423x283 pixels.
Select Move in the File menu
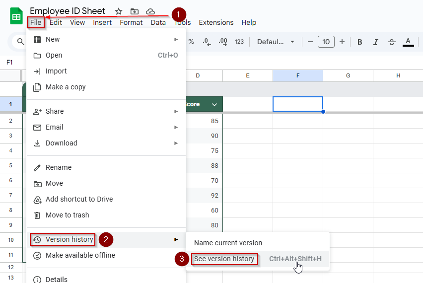106,183
